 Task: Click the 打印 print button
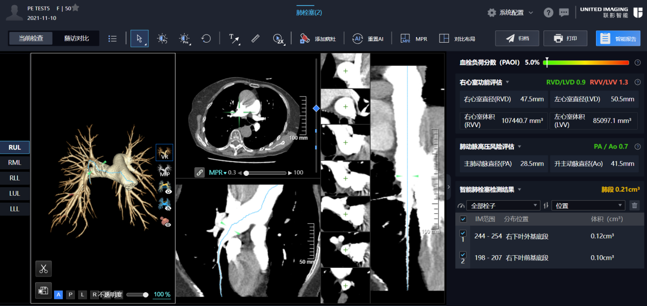pos(565,39)
